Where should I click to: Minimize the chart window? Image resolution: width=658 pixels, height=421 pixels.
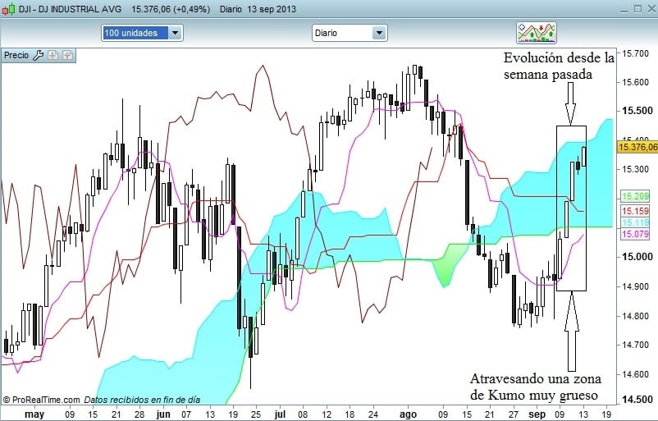pyautogui.click(x=624, y=10)
